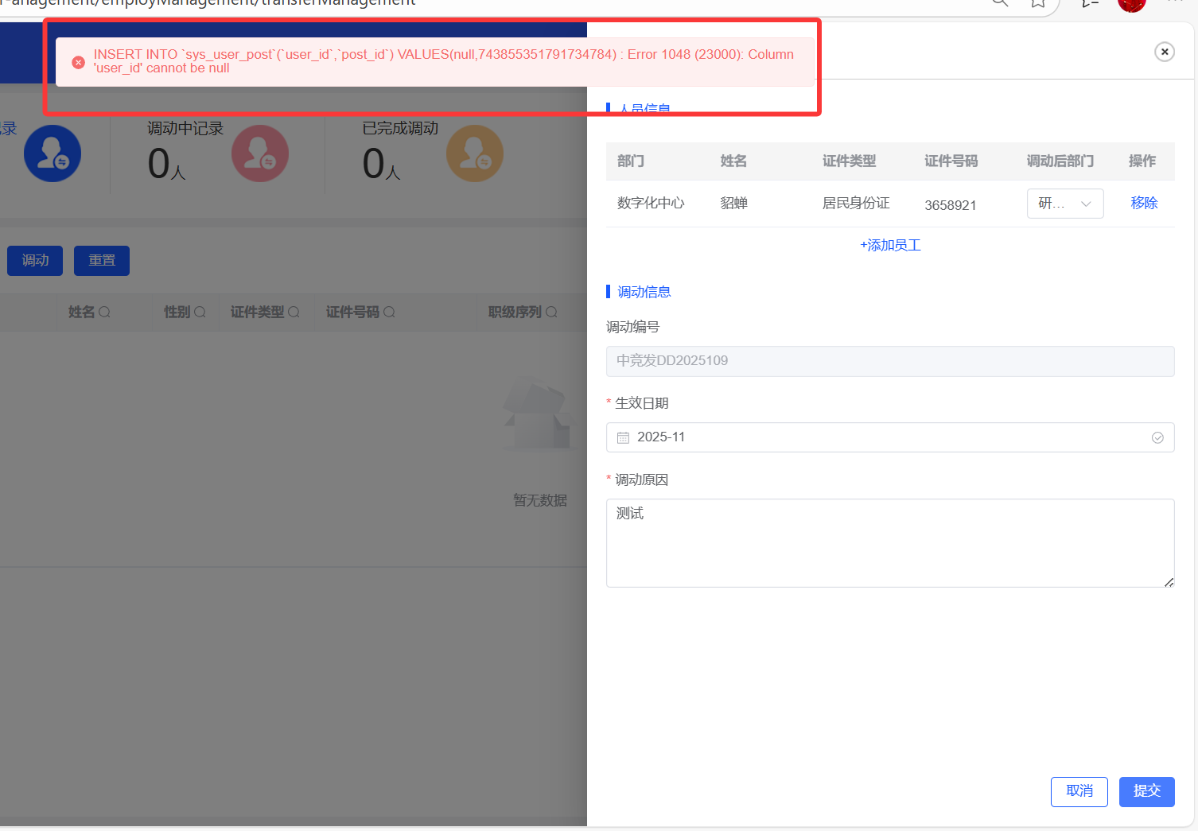Click the orange person icon for 已完成调动
This screenshot has width=1198, height=831.
point(475,153)
